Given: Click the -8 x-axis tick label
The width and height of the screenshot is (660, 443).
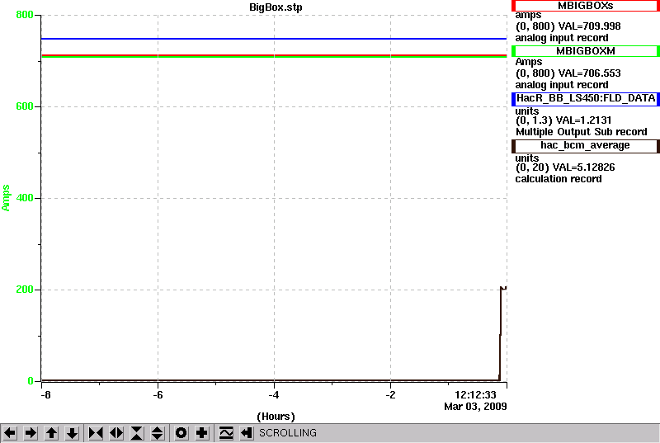Looking at the screenshot, I should pos(45,395).
